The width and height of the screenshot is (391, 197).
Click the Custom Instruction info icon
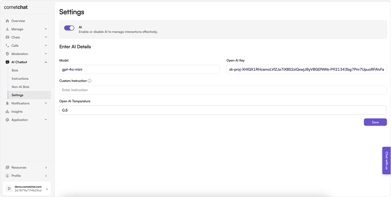(x=89, y=81)
